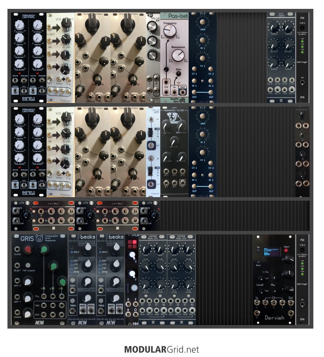Click the red pad grid on the HH module

(132, 244)
